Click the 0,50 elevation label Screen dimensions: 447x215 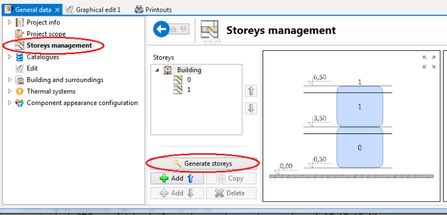click(320, 159)
